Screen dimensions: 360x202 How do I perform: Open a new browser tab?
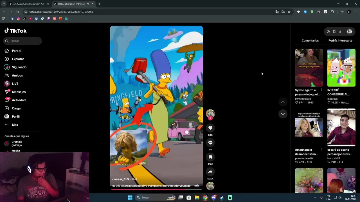click(x=99, y=4)
